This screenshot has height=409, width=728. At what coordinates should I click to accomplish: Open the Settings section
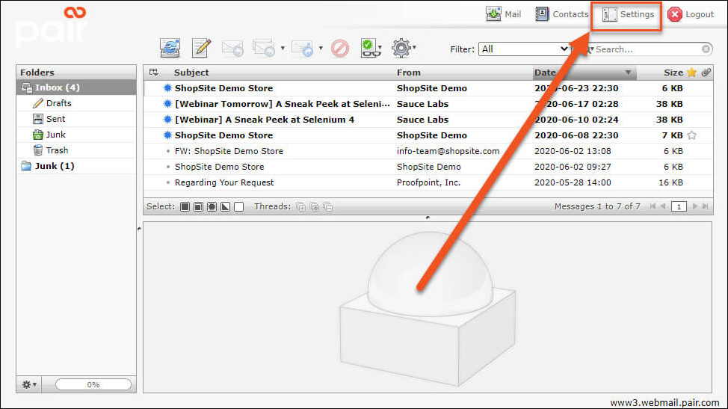pyautogui.click(x=628, y=14)
